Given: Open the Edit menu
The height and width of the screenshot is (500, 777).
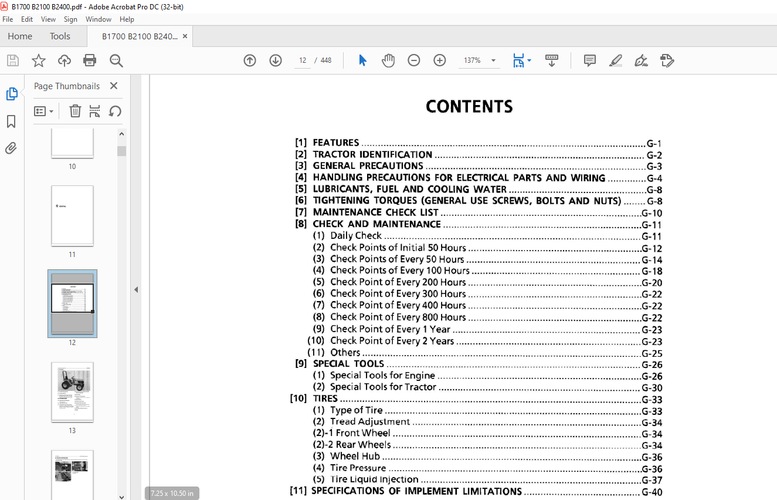Looking at the screenshot, I should (27, 19).
